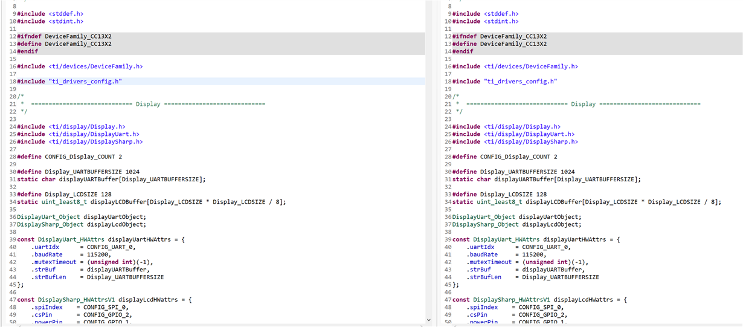743x327 pixels.
Task: Click 'displayLcdHWattrs' declaration in left pane
Action: coord(105,300)
